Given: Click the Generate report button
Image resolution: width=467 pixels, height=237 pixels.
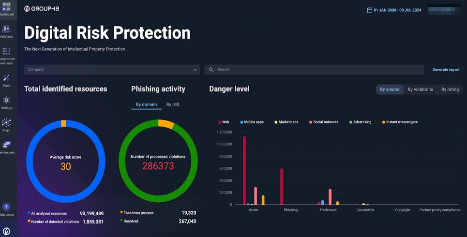Looking at the screenshot, I should tap(446, 70).
